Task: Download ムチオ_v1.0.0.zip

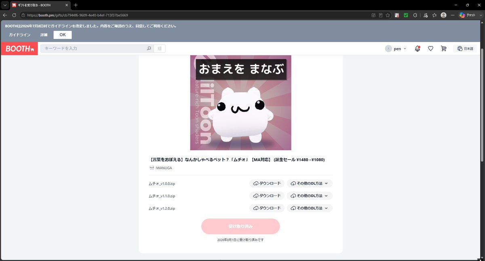Action: point(267,183)
